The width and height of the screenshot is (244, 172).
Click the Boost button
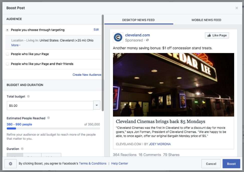tap(231, 163)
